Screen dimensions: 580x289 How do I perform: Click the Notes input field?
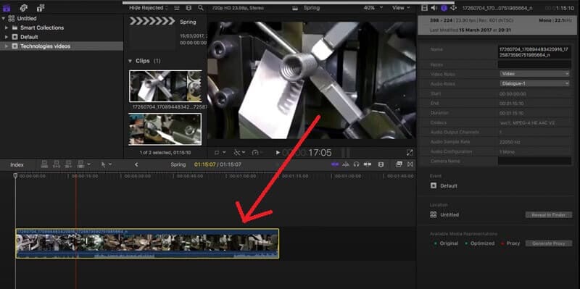coord(534,64)
